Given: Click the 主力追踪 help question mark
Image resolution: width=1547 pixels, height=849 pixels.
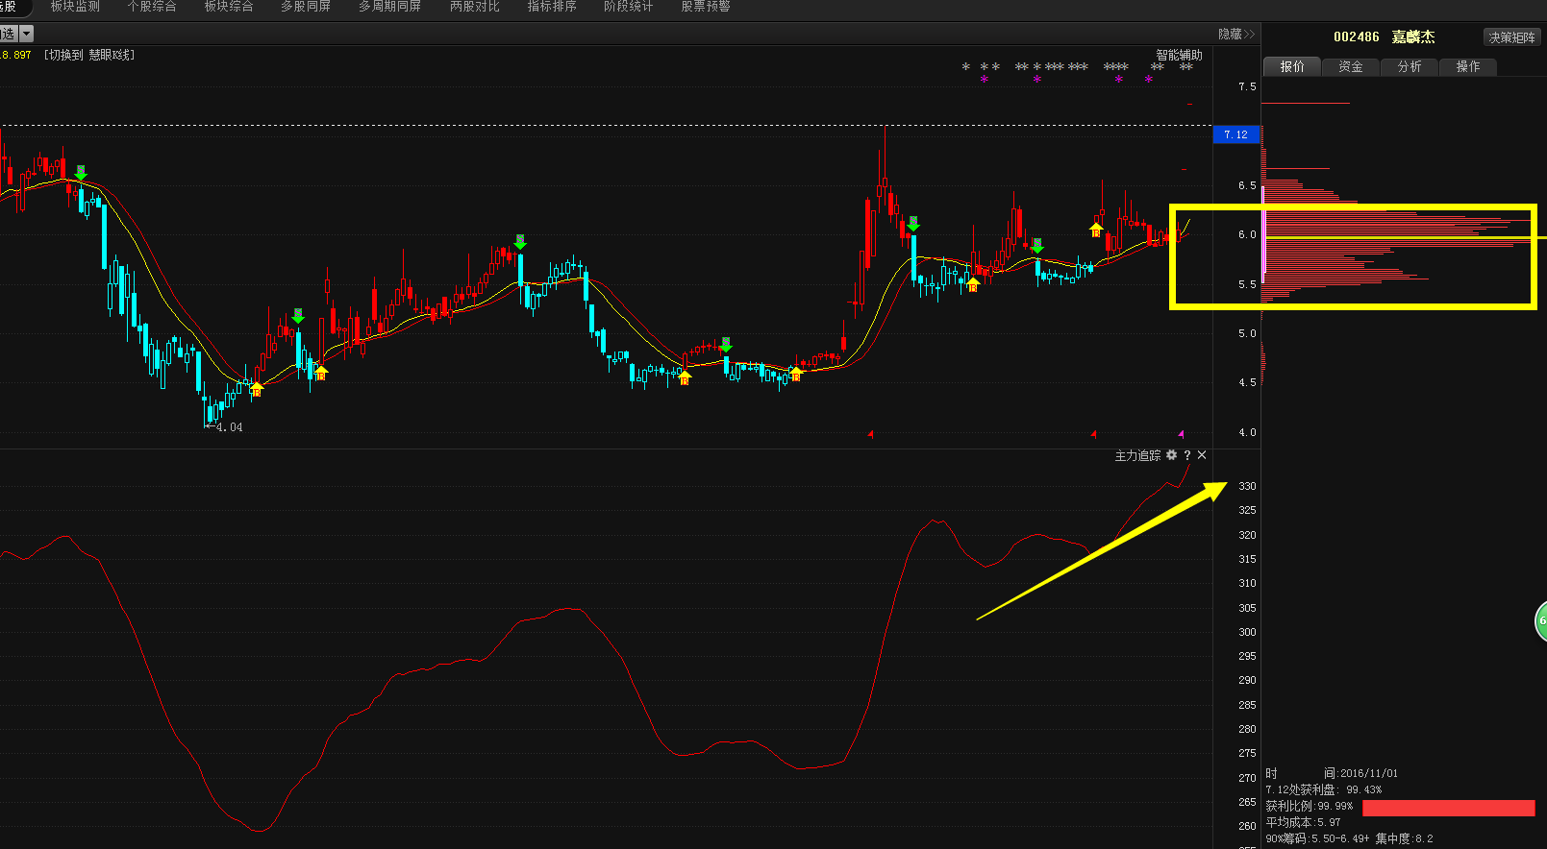Looking at the screenshot, I should (1187, 455).
